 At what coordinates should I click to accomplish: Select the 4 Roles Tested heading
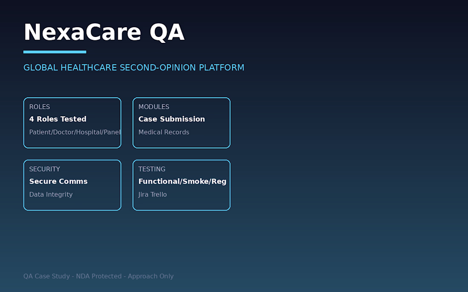pyautogui.click(x=57, y=119)
